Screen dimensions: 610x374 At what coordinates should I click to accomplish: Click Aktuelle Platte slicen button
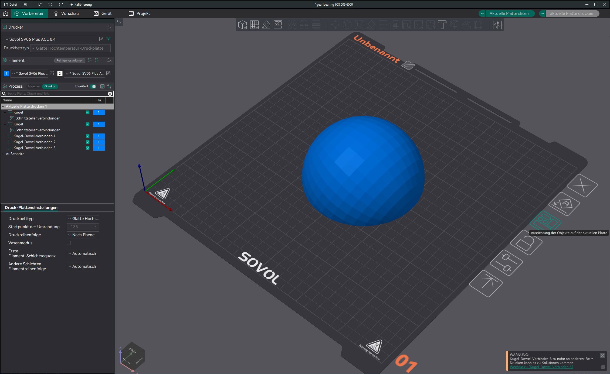(509, 13)
